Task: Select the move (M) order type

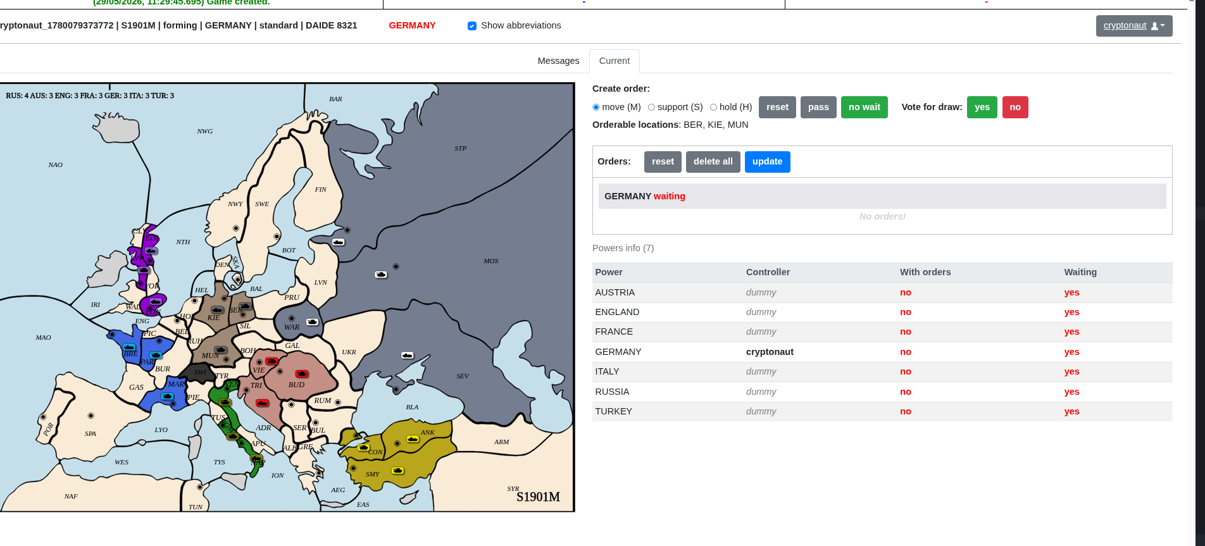Action: point(596,108)
